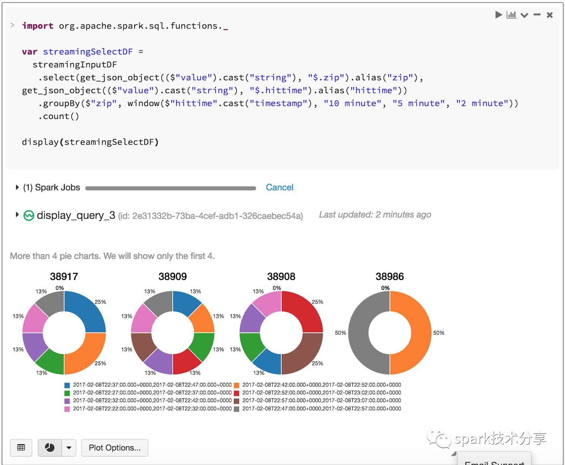This screenshot has height=465, width=565.
Task: Run the cell with the play icon
Action: (x=498, y=15)
